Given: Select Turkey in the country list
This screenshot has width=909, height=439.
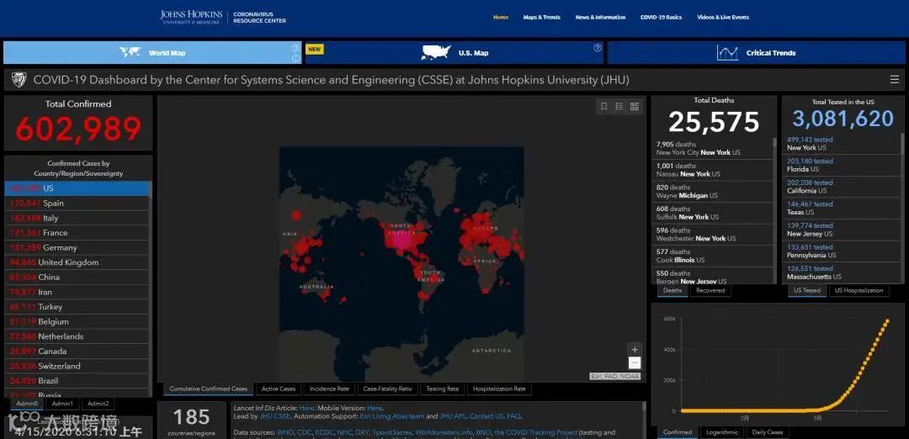Looking at the screenshot, I should (77, 307).
